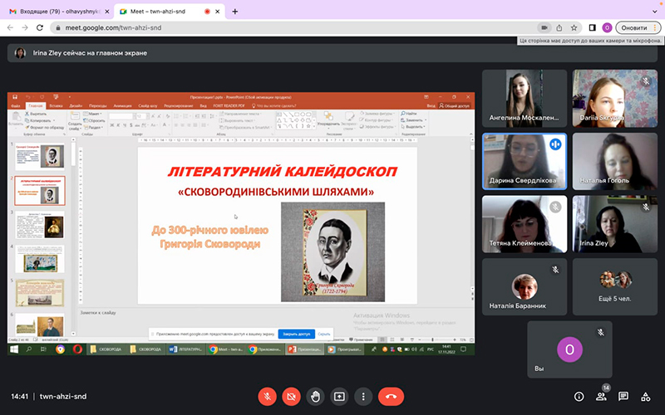Click the Opera icon on shared taskbar
The height and width of the screenshot is (415, 665).
coord(77,349)
